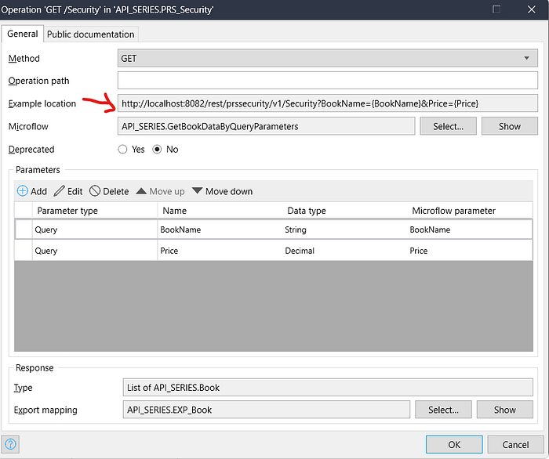Click the Delete parameter icon
The image size is (549, 459).
95,191
